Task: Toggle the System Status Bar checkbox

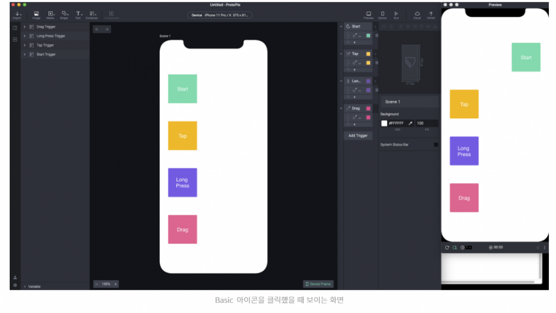Action: coord(436,144)
